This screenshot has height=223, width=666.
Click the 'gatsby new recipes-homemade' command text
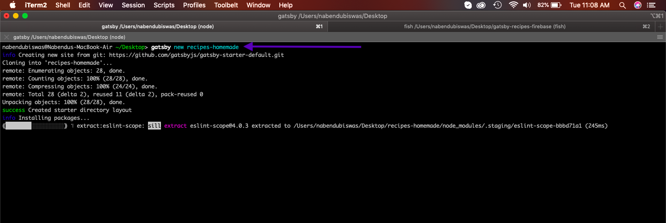pos(195,47)
